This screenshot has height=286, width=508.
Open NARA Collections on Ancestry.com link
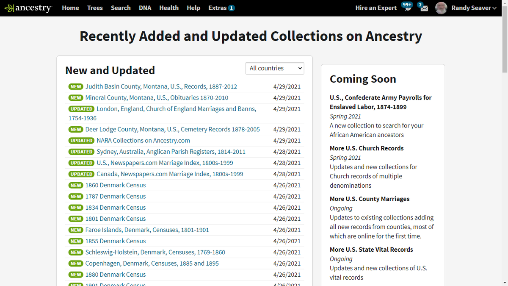tap(143, 141)
